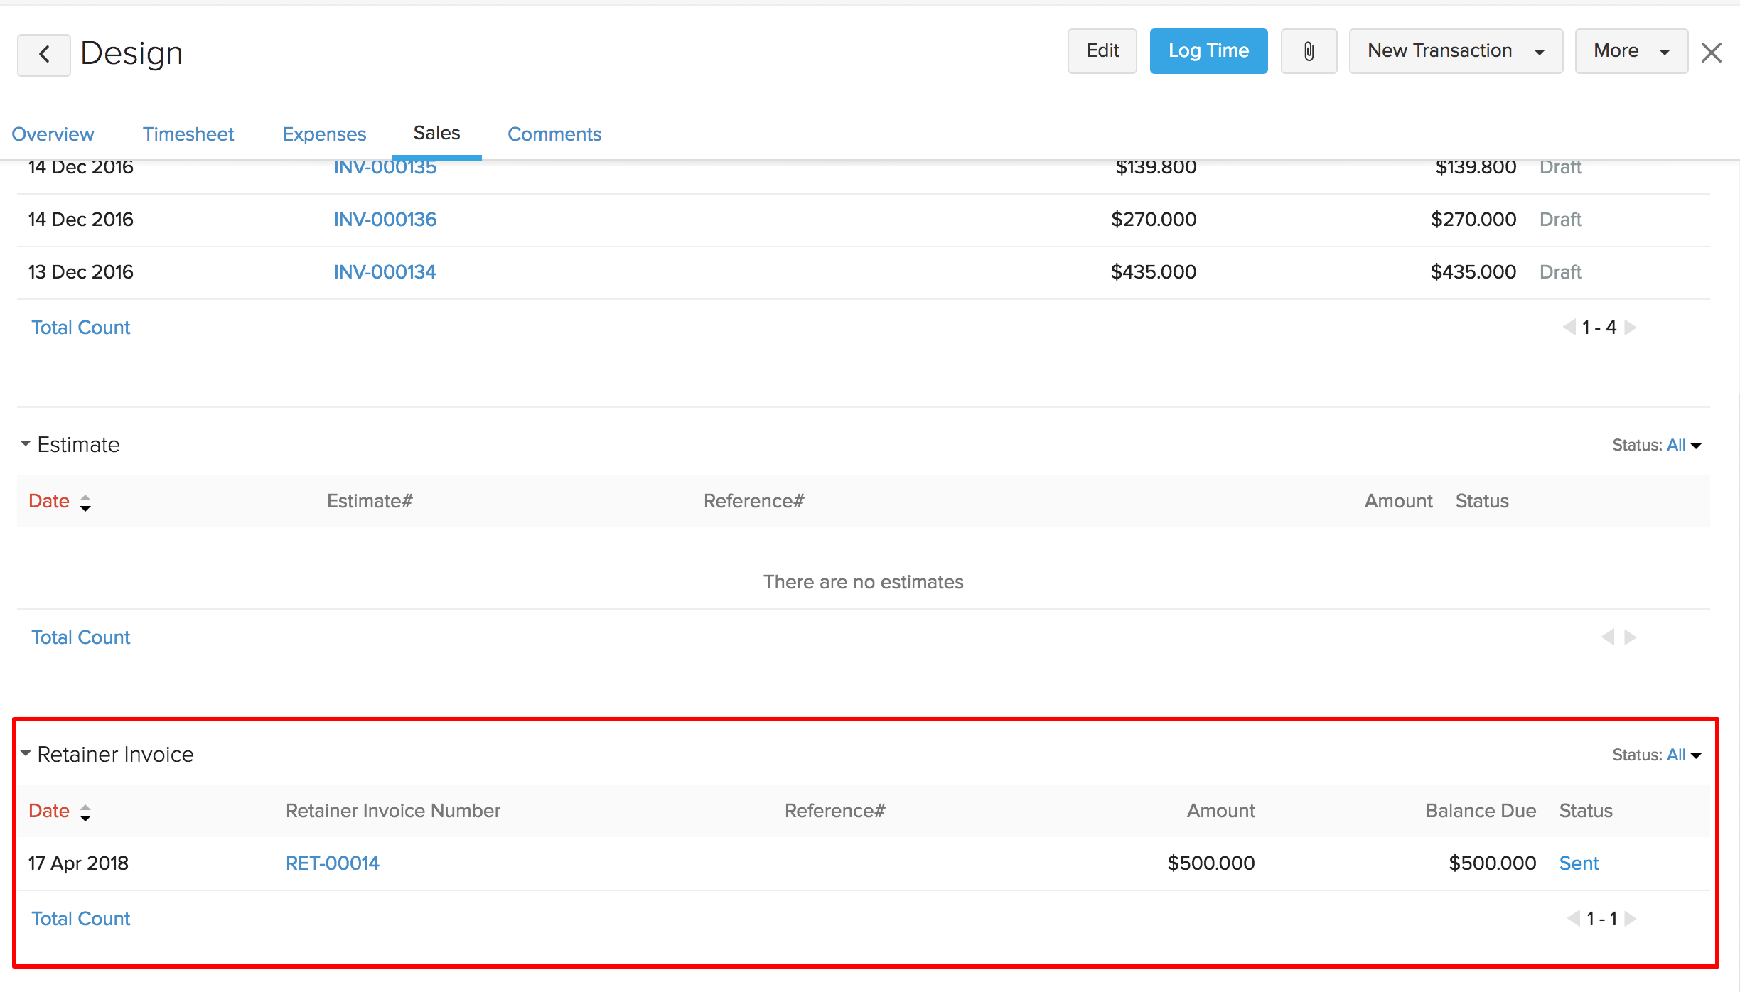Open retainer invoice RET-00014
The image size is (1740, 992).
click(333, 863)
